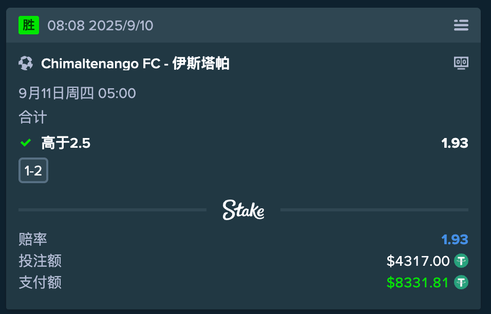
Task: Open the Chimaltenango FC - 伊斯塔帕 match
Action: click(x=135, y=64)
